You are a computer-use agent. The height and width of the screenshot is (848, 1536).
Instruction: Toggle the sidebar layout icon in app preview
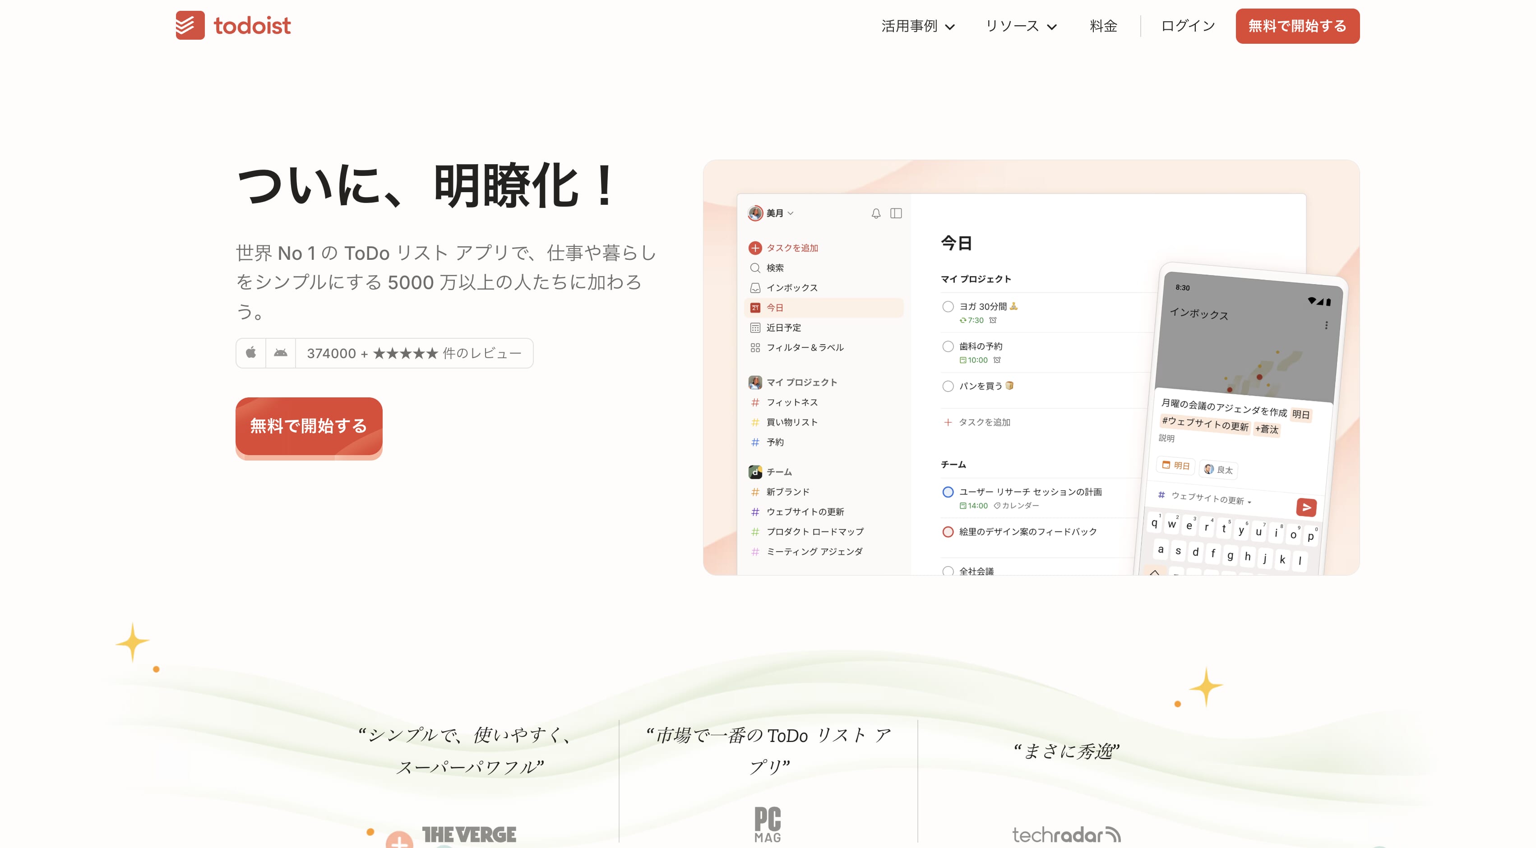pos(896,213)
